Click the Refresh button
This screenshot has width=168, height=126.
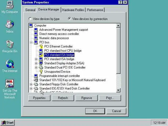[x=63, y=98]
